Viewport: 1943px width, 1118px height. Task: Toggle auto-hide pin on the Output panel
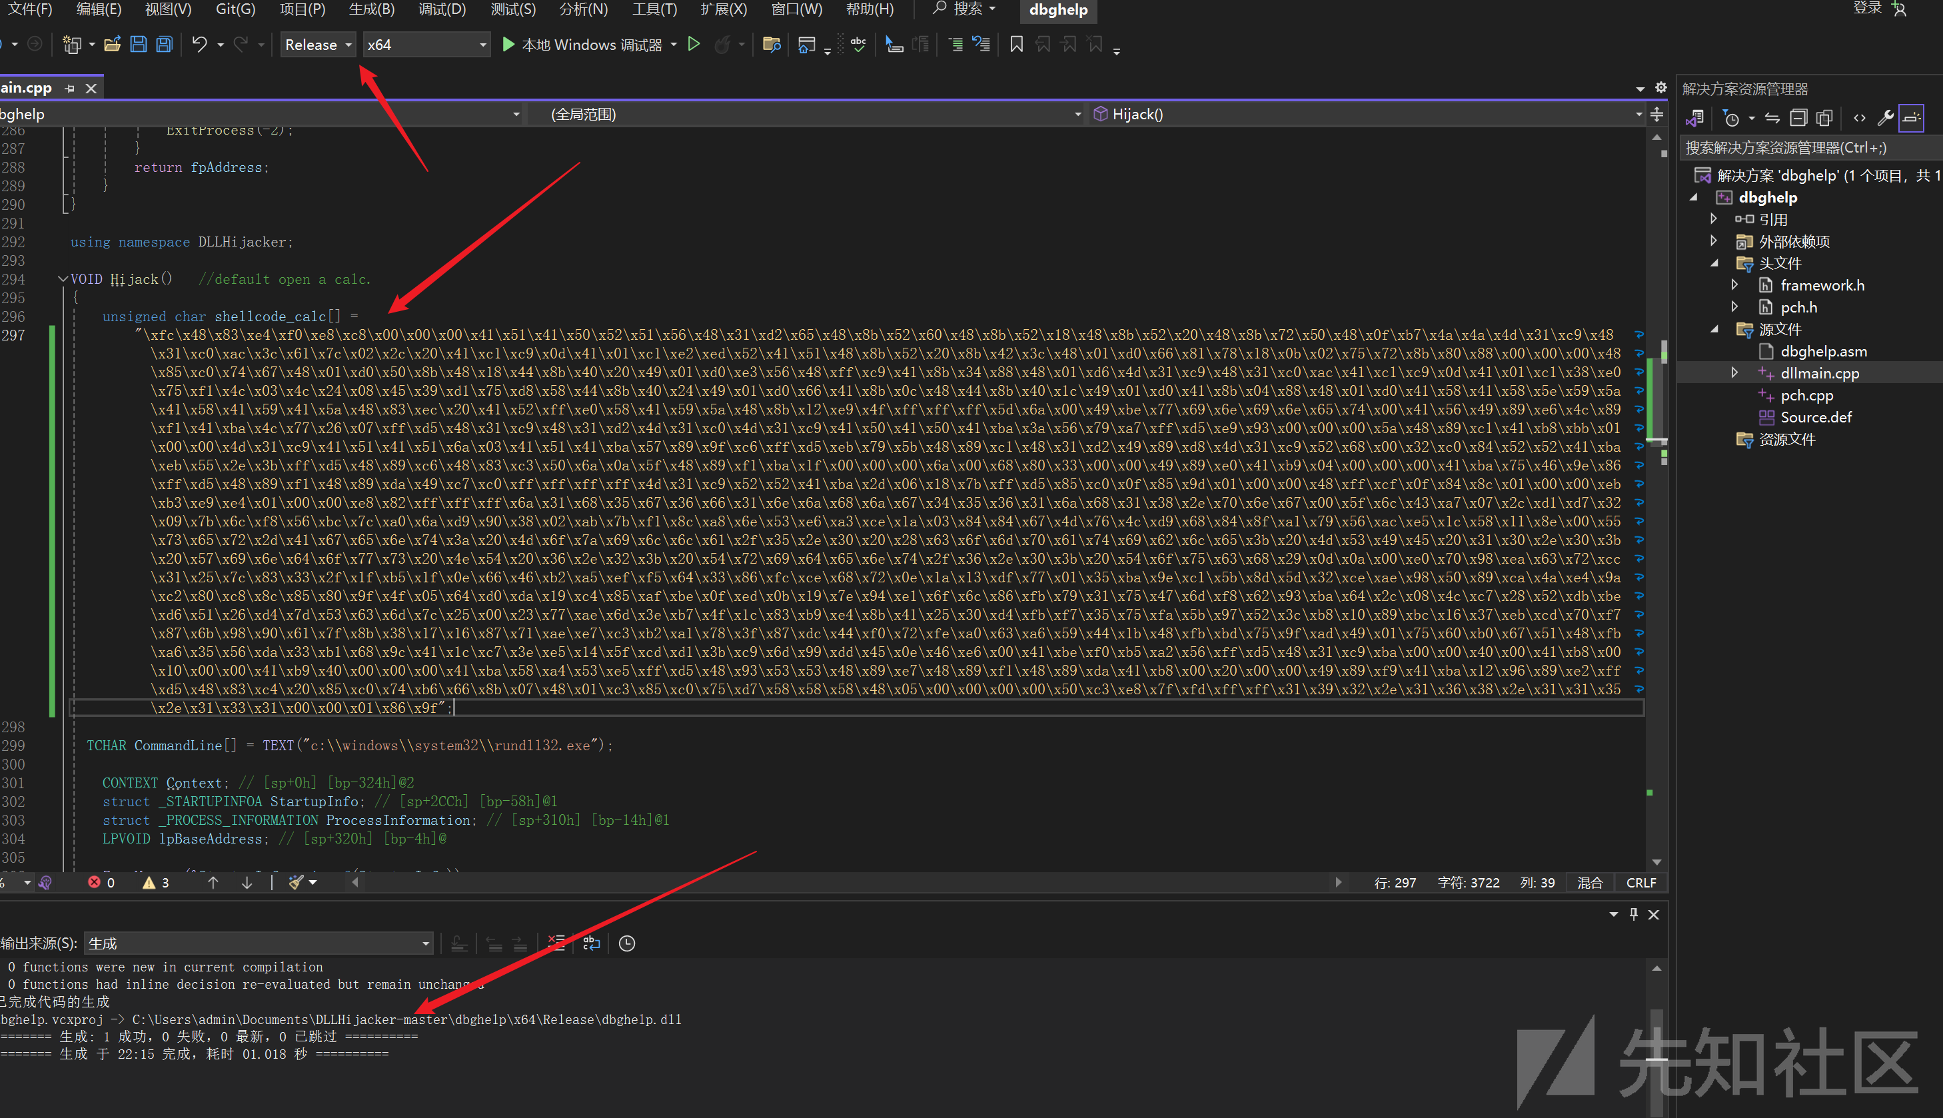pos(1634,913)
